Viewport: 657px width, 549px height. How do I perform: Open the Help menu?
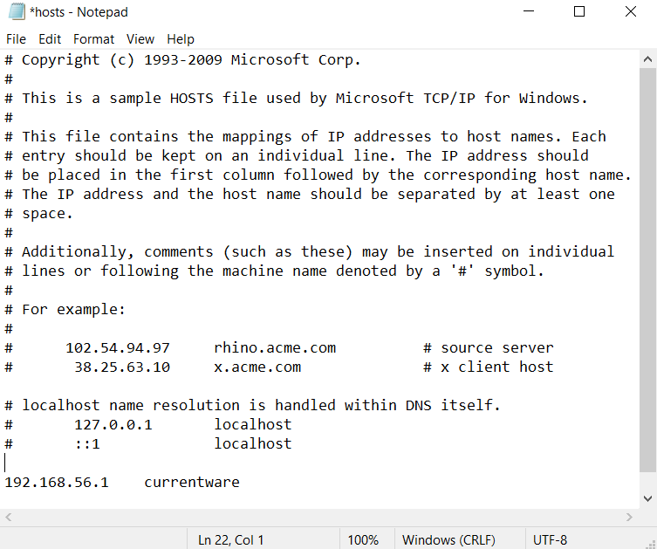coord(181,39)
